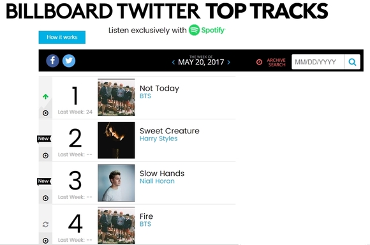The height and width of the screenshot is (245, 370).
Task: Open the Slow Hands album cover thumbnail
Action: (x=116, y=183)
